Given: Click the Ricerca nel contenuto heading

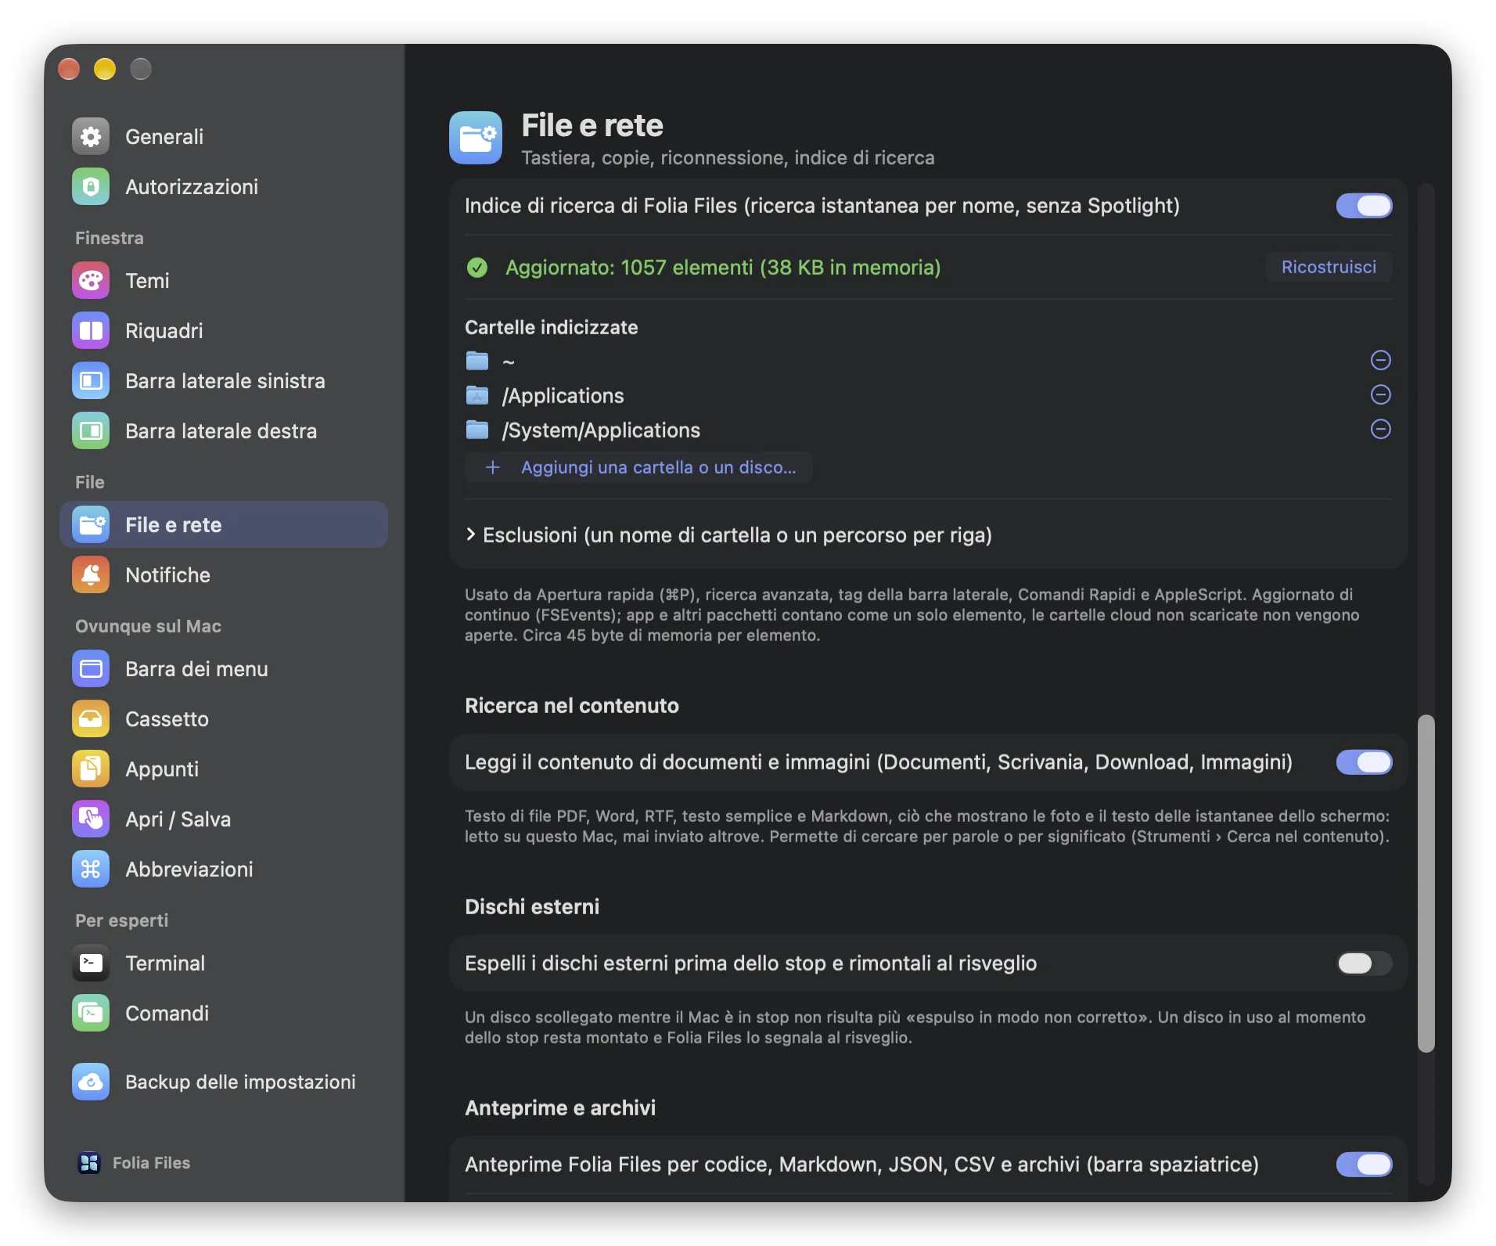Looking at the screenshot, I should click(572, 705).
